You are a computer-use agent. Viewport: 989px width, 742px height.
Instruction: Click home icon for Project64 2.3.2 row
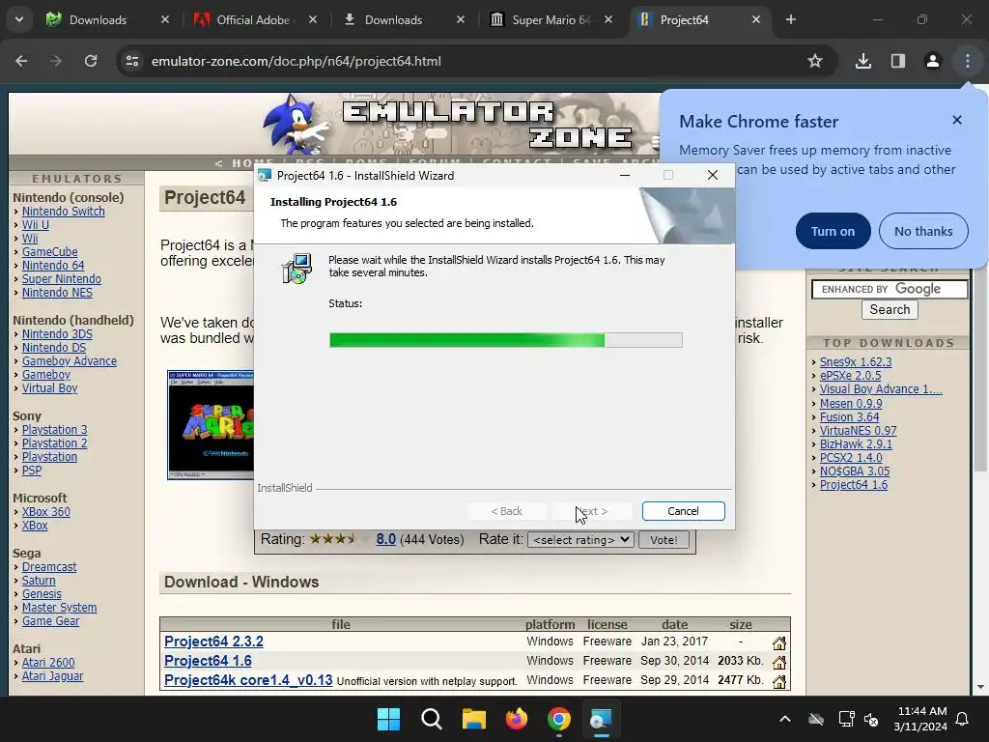point(779,642)
